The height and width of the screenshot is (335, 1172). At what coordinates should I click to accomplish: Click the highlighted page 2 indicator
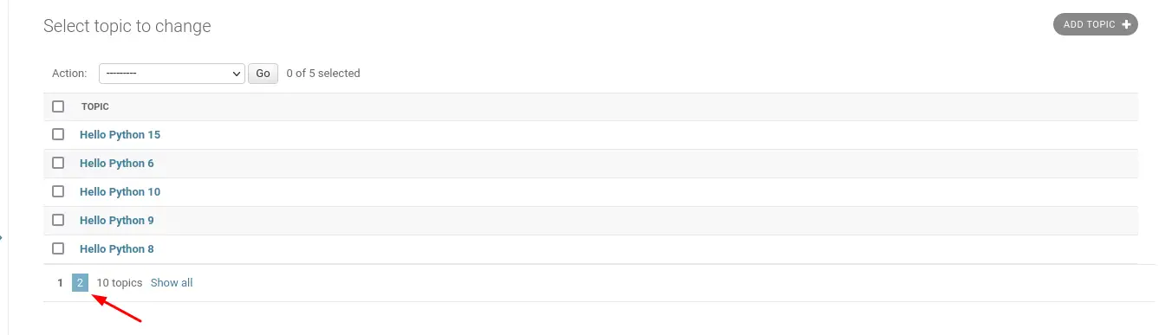coord(80,283)
